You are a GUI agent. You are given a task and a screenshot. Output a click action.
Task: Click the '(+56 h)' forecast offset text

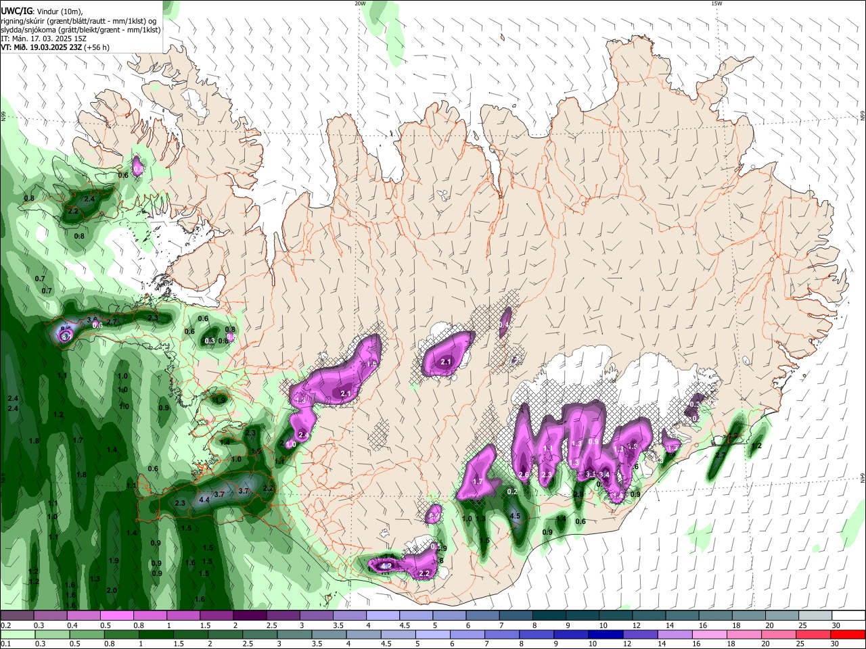tap(97, 47)
